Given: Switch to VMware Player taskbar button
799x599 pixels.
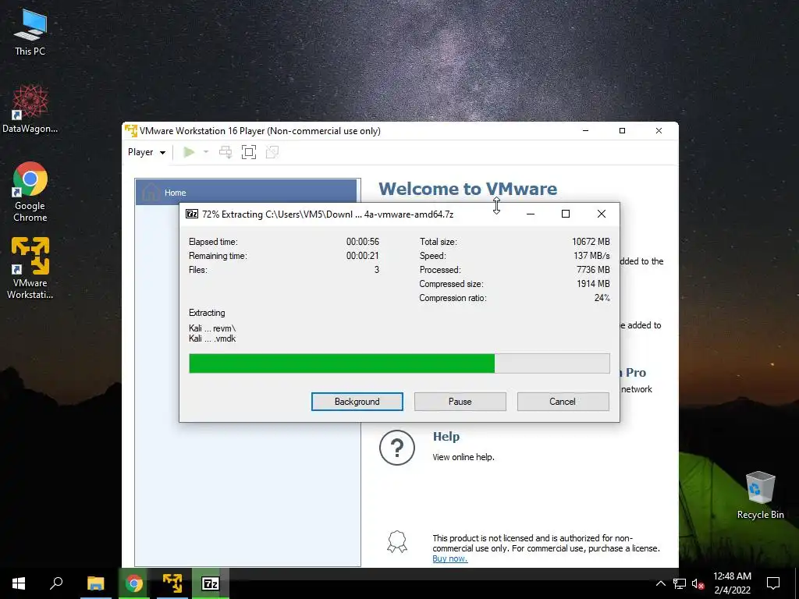Looking at the screenshot, I should [172, 583].
